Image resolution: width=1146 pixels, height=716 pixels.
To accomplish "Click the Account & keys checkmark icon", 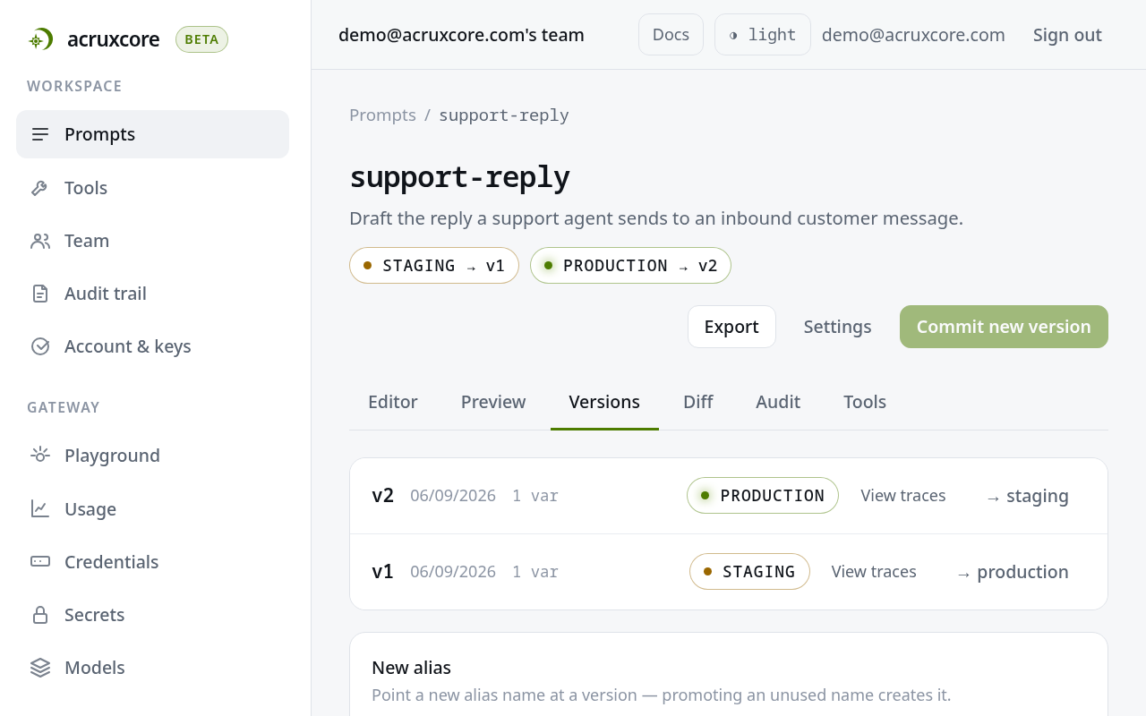I will click(40, 346).
